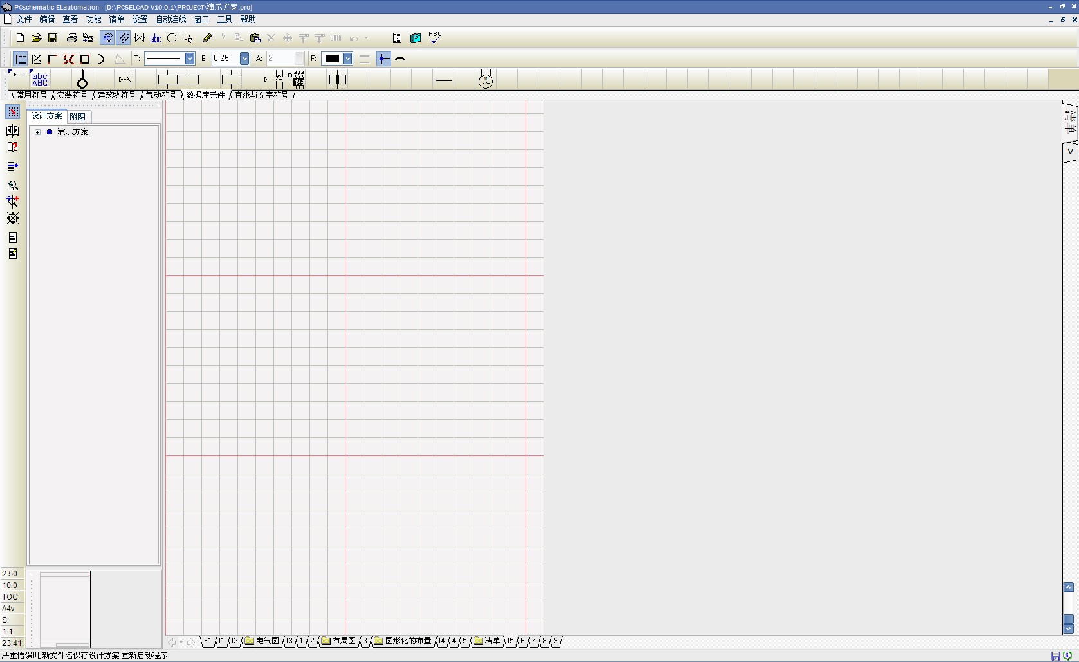Viewport: 1079px width, 662px height.
Task: Open the 图形化的布置 page tab
Action: pos(403,641)
